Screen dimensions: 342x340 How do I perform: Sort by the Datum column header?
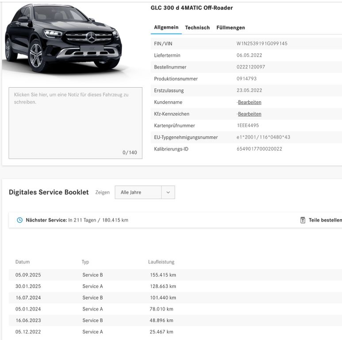click(23, 262)
